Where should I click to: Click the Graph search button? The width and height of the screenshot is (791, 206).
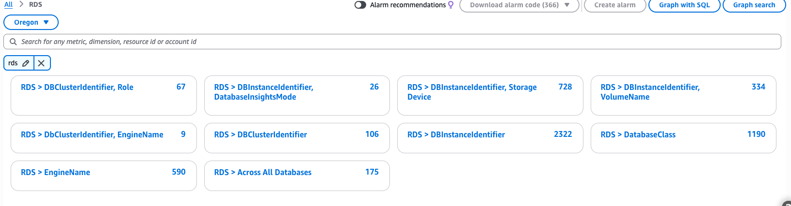click(754, 5)
